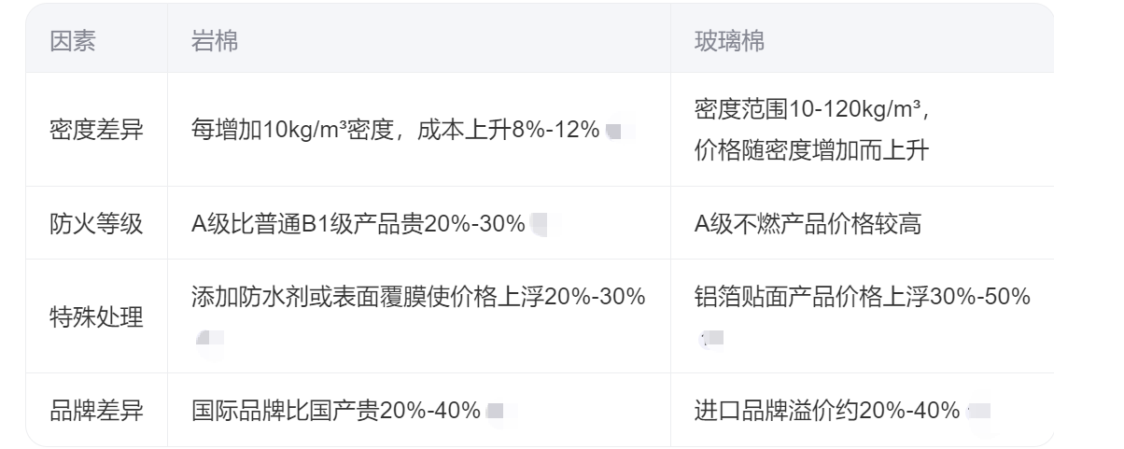Click the 密度范围10-120kg/m³ cell text
Viewport: 1124px width, 449px height.
810,110
